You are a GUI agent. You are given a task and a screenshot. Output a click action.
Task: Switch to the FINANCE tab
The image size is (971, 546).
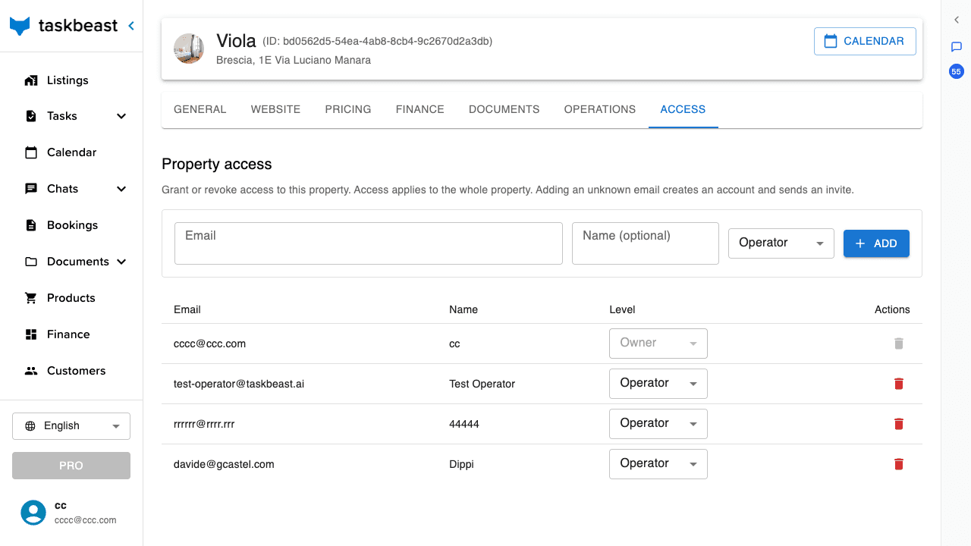pos(420,109)
